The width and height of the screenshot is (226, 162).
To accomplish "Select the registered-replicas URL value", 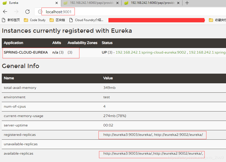I will (153, 135).
